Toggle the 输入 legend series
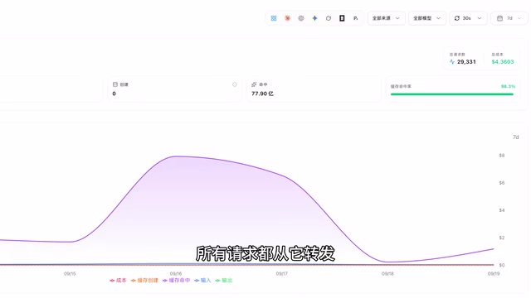This screenshot has height=298, width=531. [202, 281]
